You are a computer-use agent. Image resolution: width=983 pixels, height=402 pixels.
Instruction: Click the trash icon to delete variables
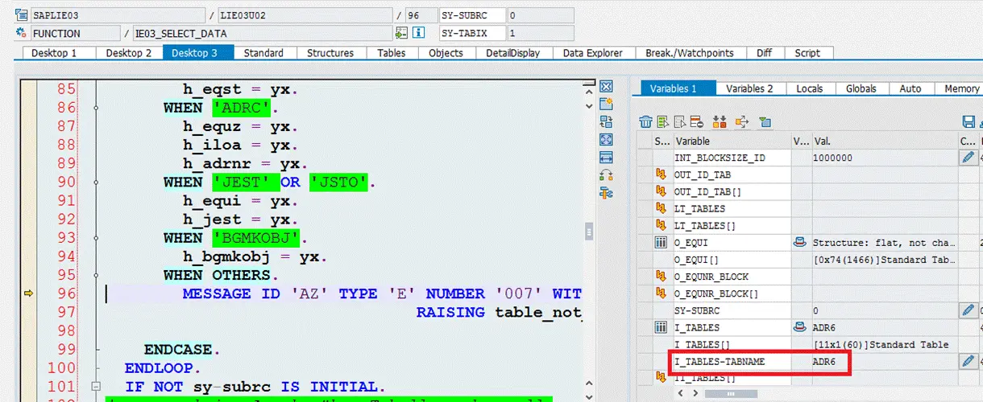pos(645,122)
